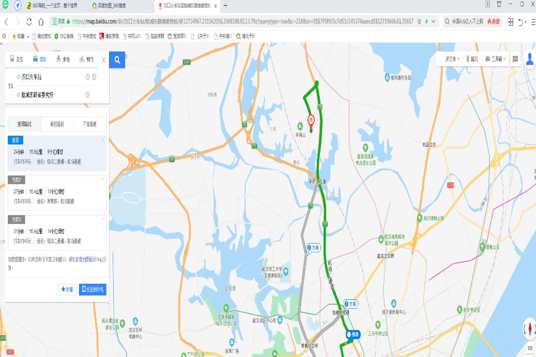The image size is (536, 357).
Task: Clear the 汉口火车站 start point field
Action: 87,76
